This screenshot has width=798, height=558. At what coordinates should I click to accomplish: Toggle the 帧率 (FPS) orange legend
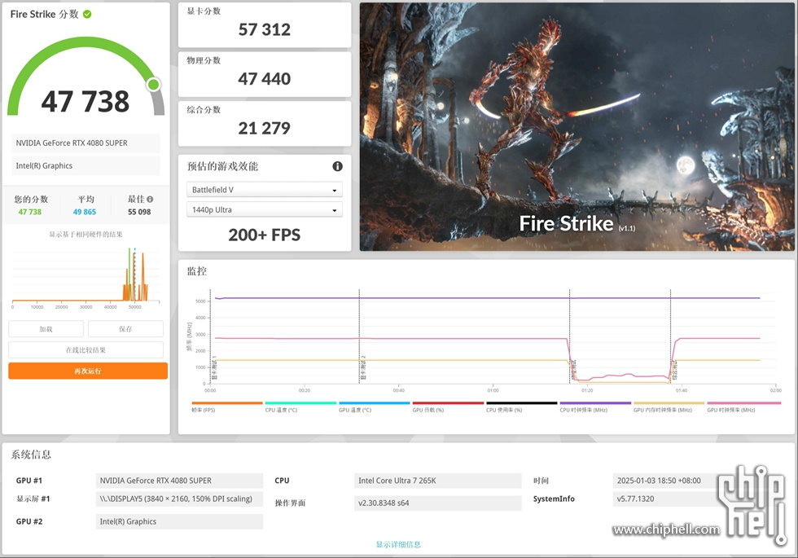click(227, 403)
